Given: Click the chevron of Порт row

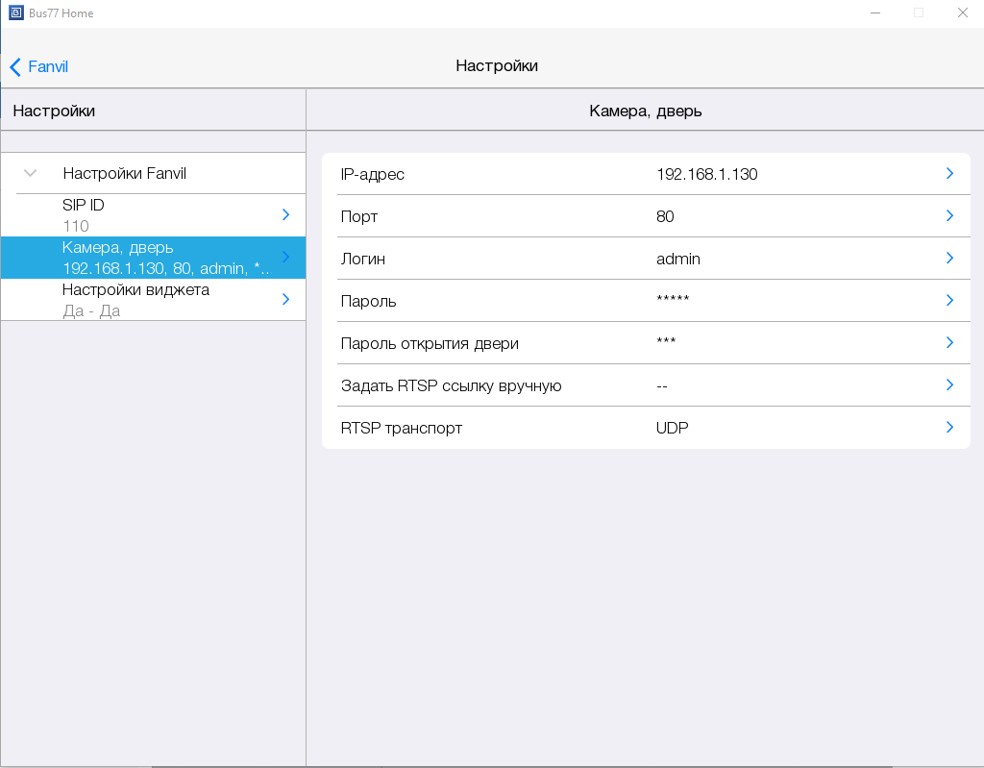Looking at the screenshot, I should pos(949,216).
